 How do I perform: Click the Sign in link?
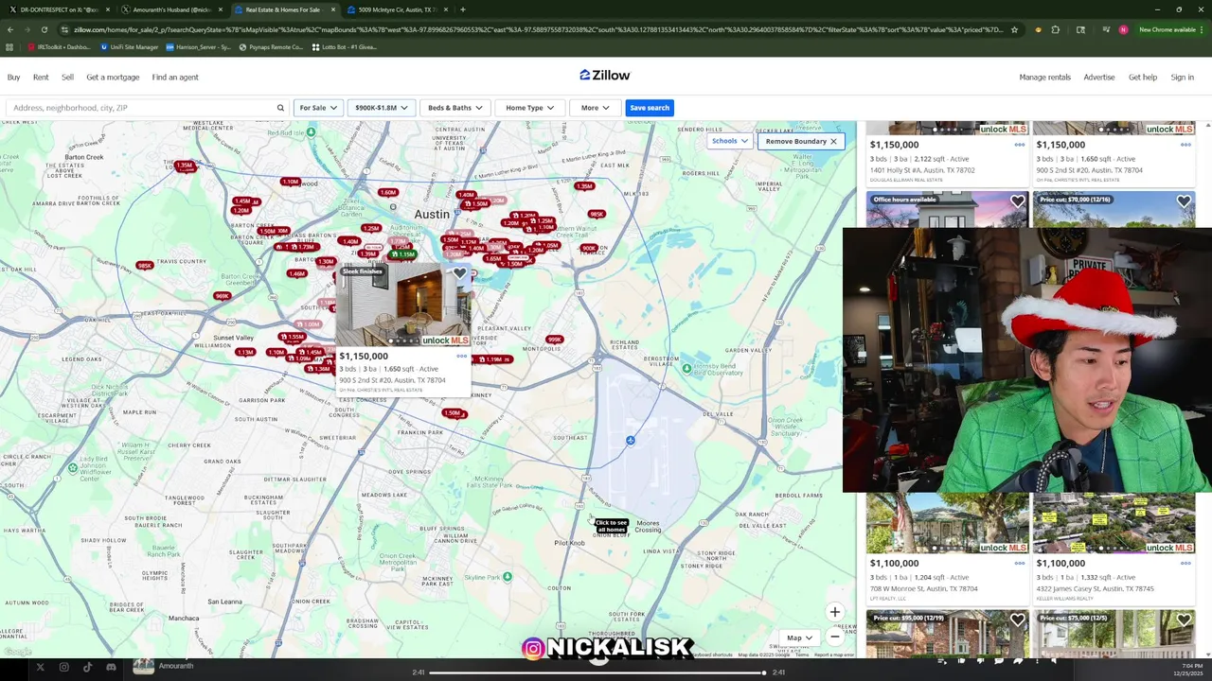point(1182,78)
